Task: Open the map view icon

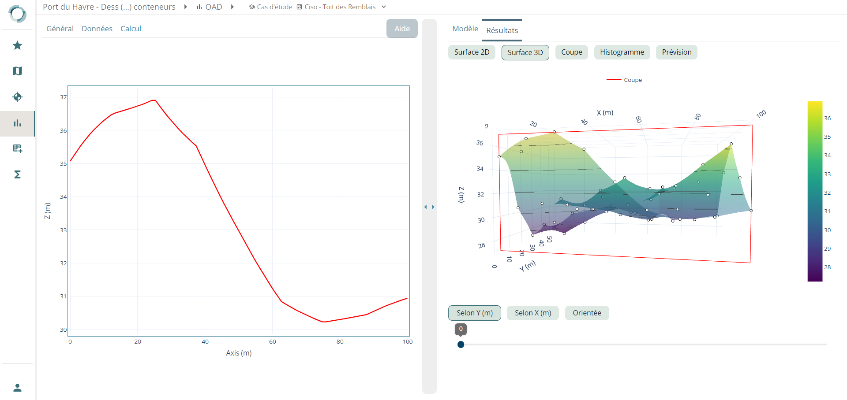Action: [x=17, y=71]
